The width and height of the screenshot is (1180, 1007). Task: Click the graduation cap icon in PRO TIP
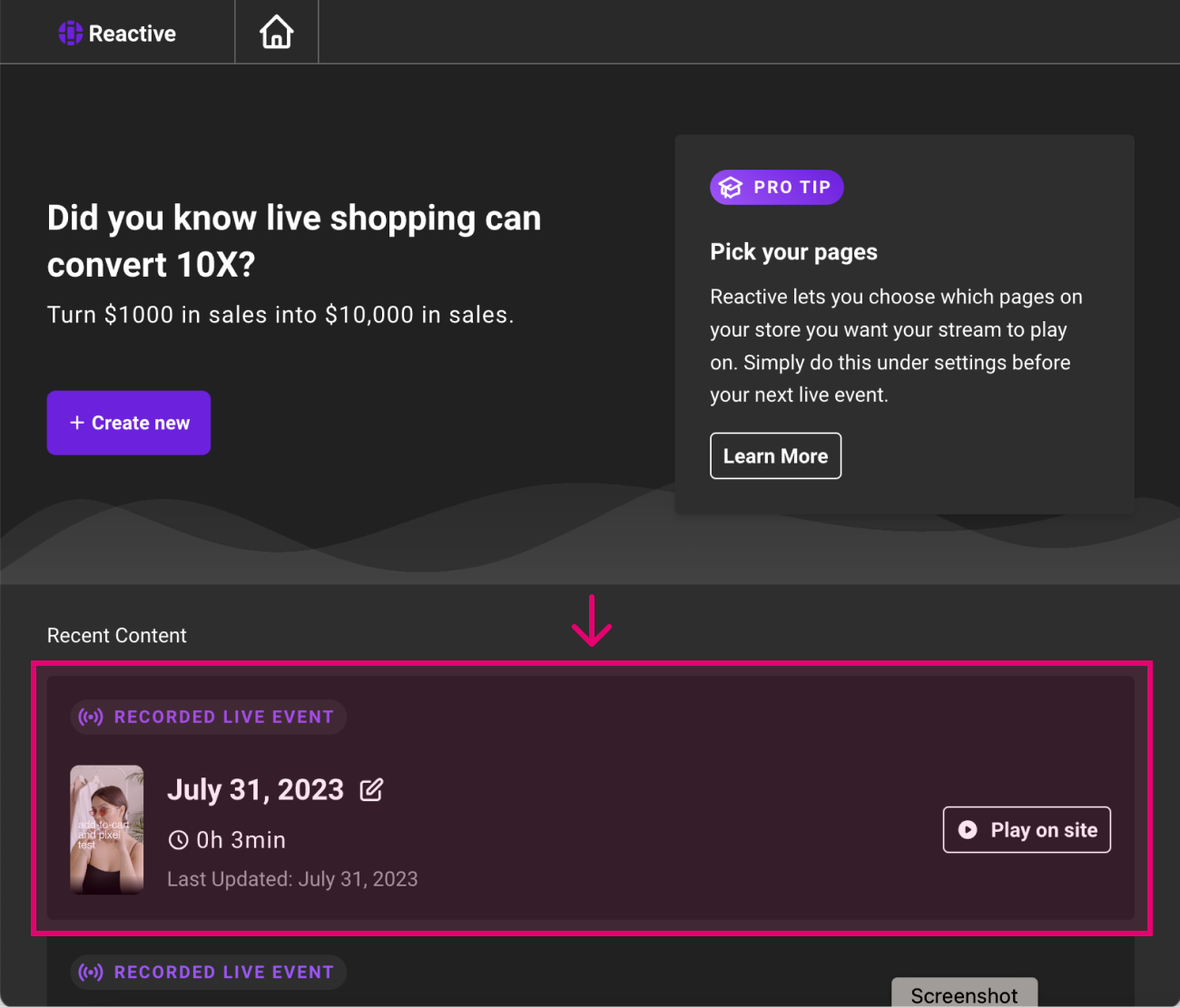coord(731,187)
